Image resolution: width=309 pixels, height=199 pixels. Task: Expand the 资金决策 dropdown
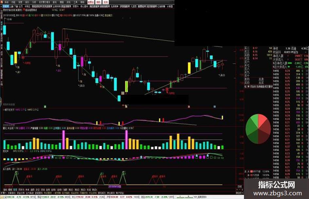click(66, 6)
